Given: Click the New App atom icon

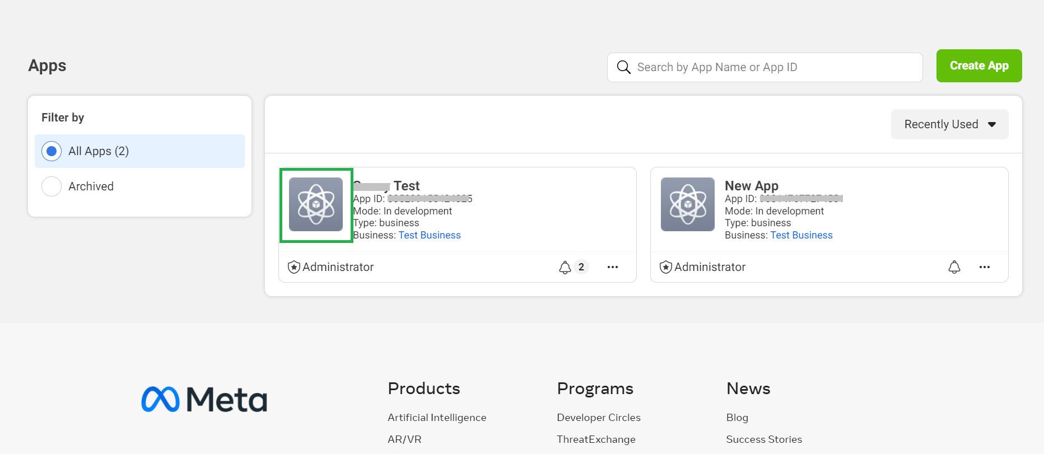Looking at the screenshot, I should [687, 204].
